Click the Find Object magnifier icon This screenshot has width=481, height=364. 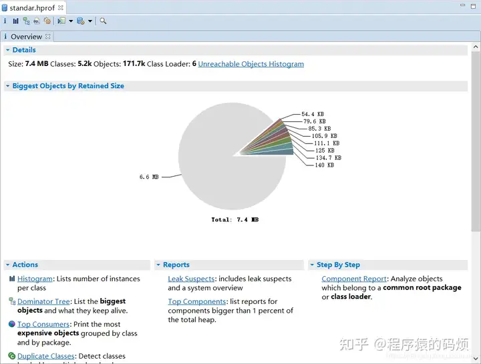tap(103, 21)
